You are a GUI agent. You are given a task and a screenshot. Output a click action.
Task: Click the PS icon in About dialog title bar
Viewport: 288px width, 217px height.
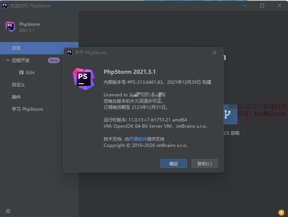(69, 52)
